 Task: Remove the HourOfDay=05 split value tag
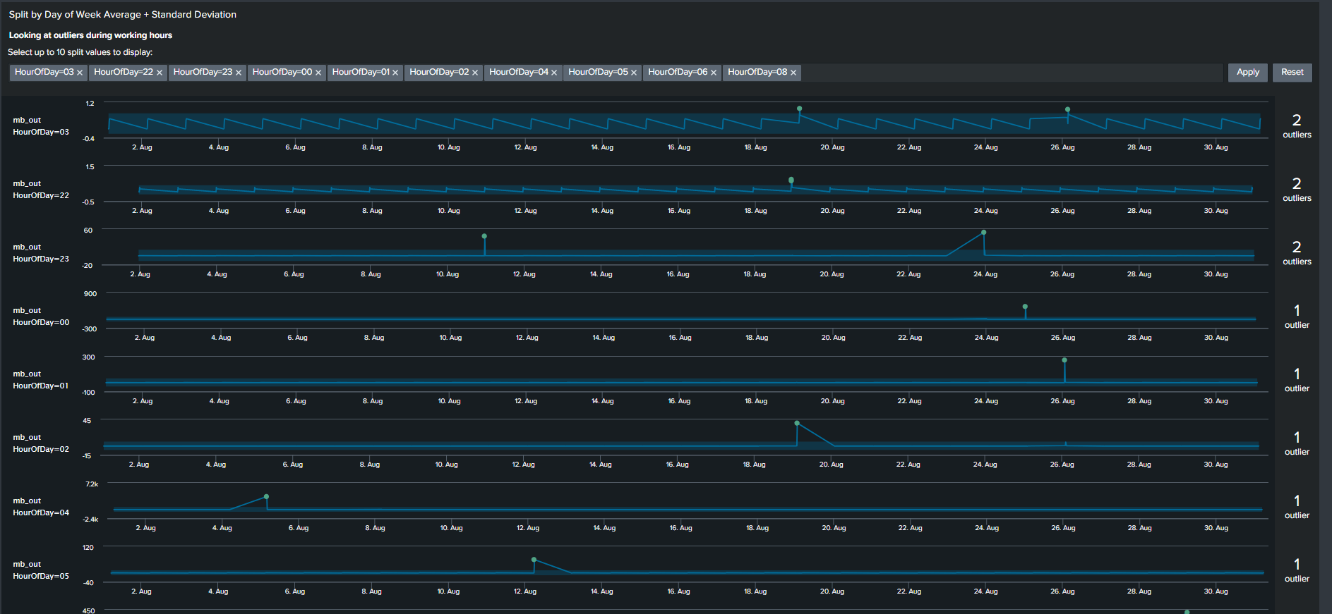tap(634, 73)
